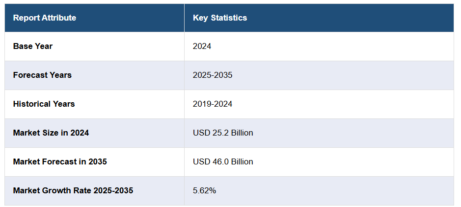Click the 2019-2024 historical years value
461x207 pixels.
[x=213, y=104]
